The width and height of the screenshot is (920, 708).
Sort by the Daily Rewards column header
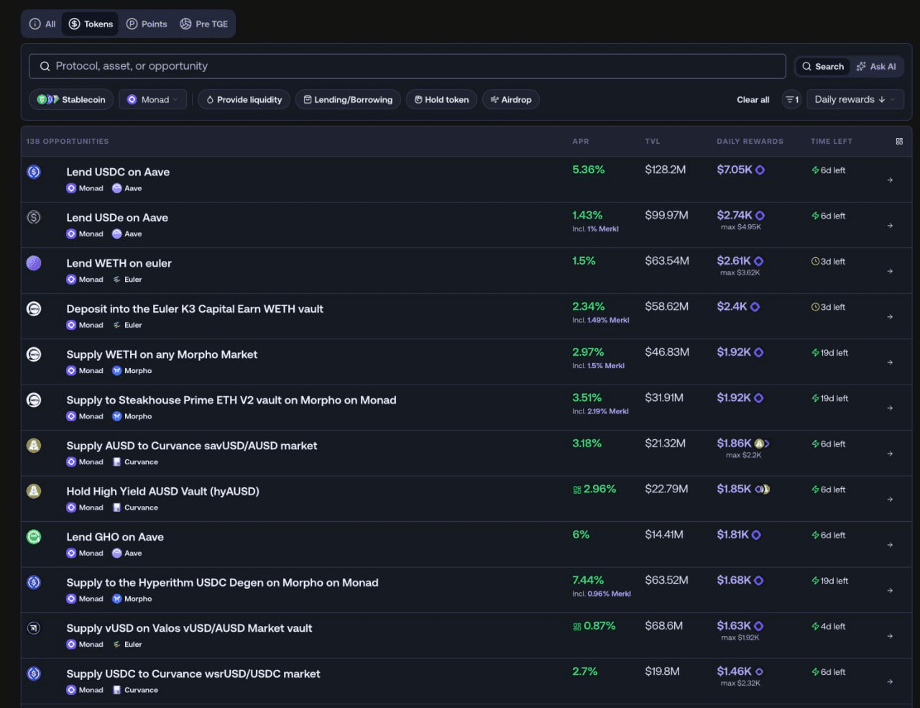750,142
